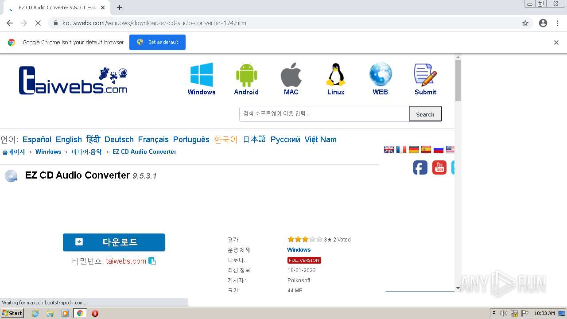This screenshot has height=319, width=567.
Task: Click the blue 다운로드 download button
Action: click(x=114, y=242)
